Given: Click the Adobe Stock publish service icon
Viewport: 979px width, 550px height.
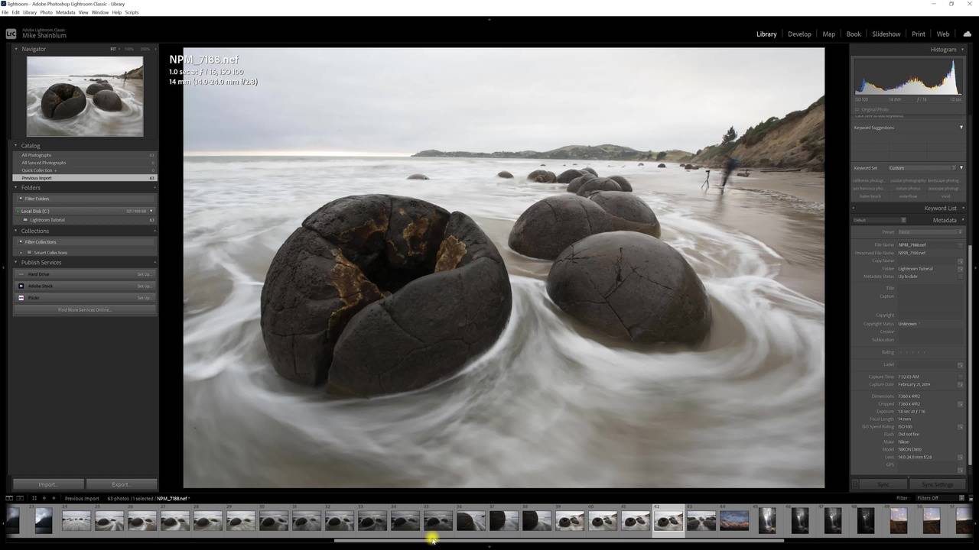Looking at the screenshot, I should pos(21,286).
